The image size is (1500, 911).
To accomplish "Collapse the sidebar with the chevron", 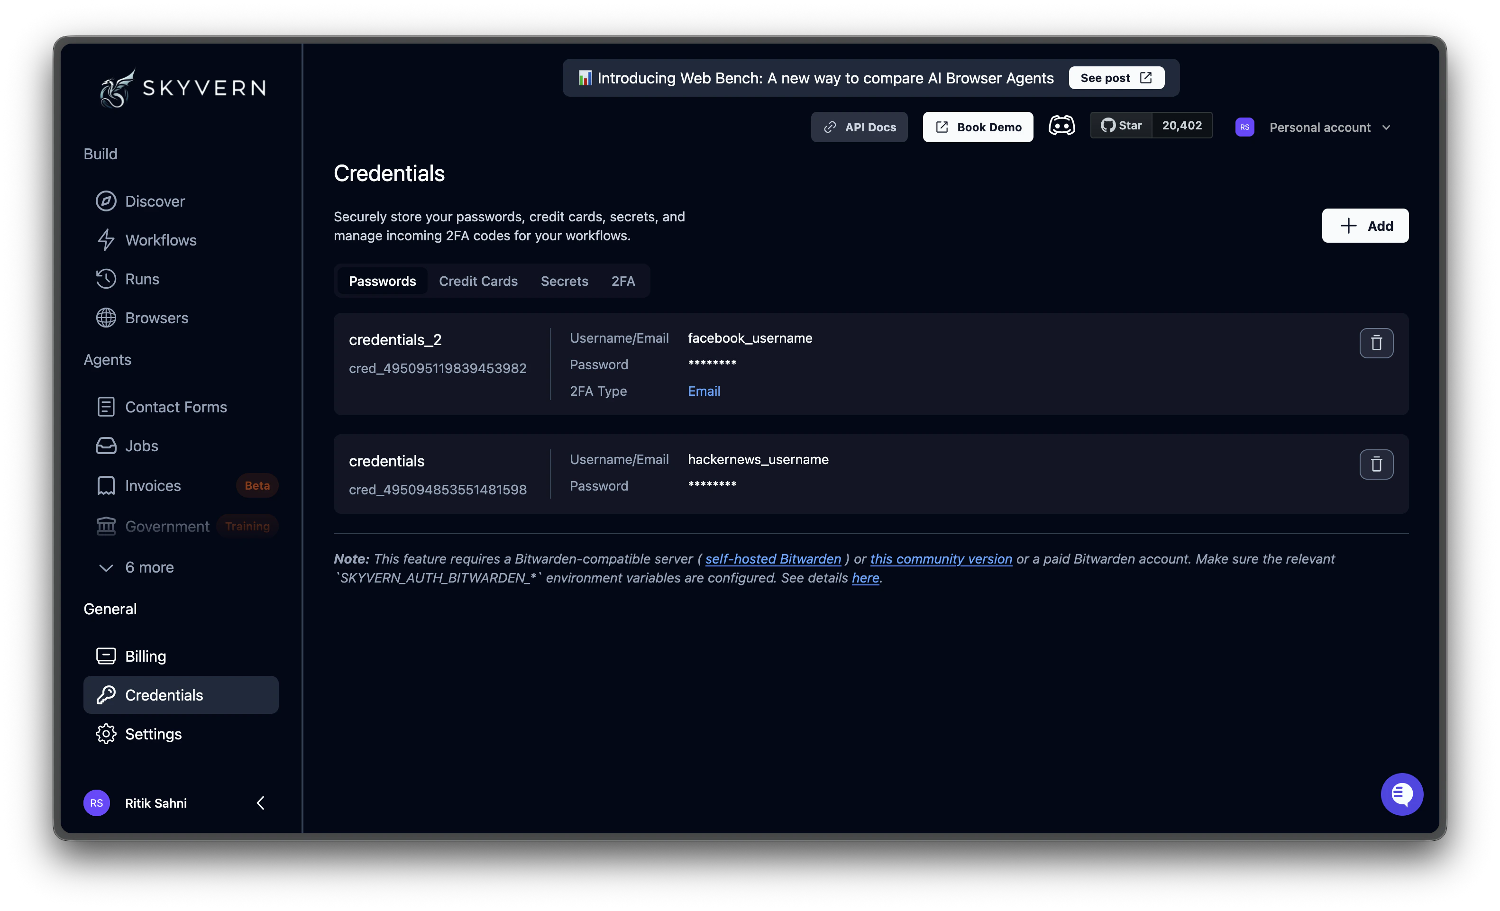I will (261, 802).
